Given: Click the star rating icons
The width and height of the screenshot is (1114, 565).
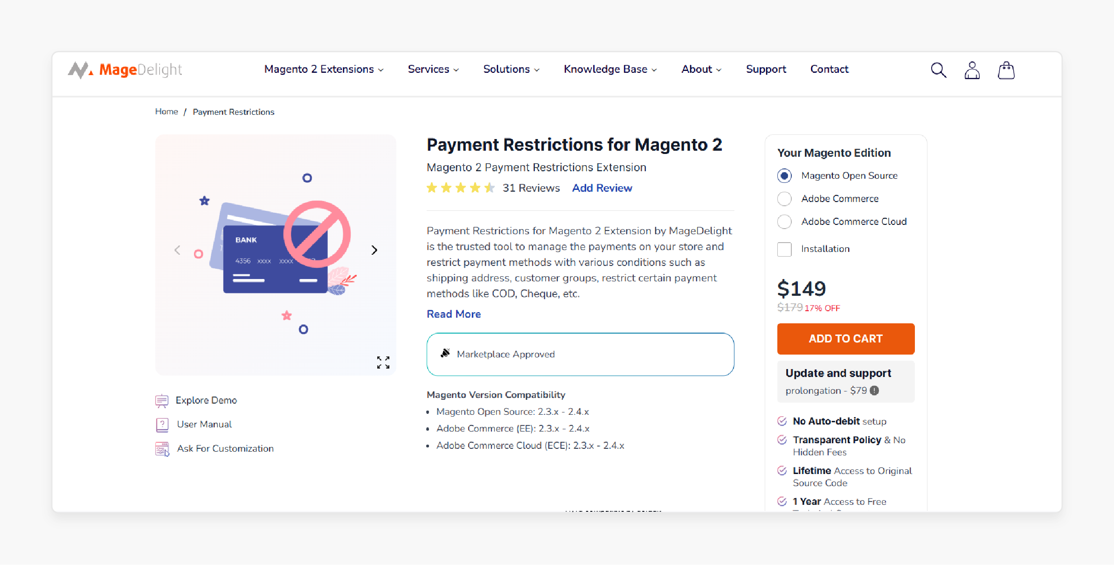Looking at the screenshot, I should coord(460,188).
